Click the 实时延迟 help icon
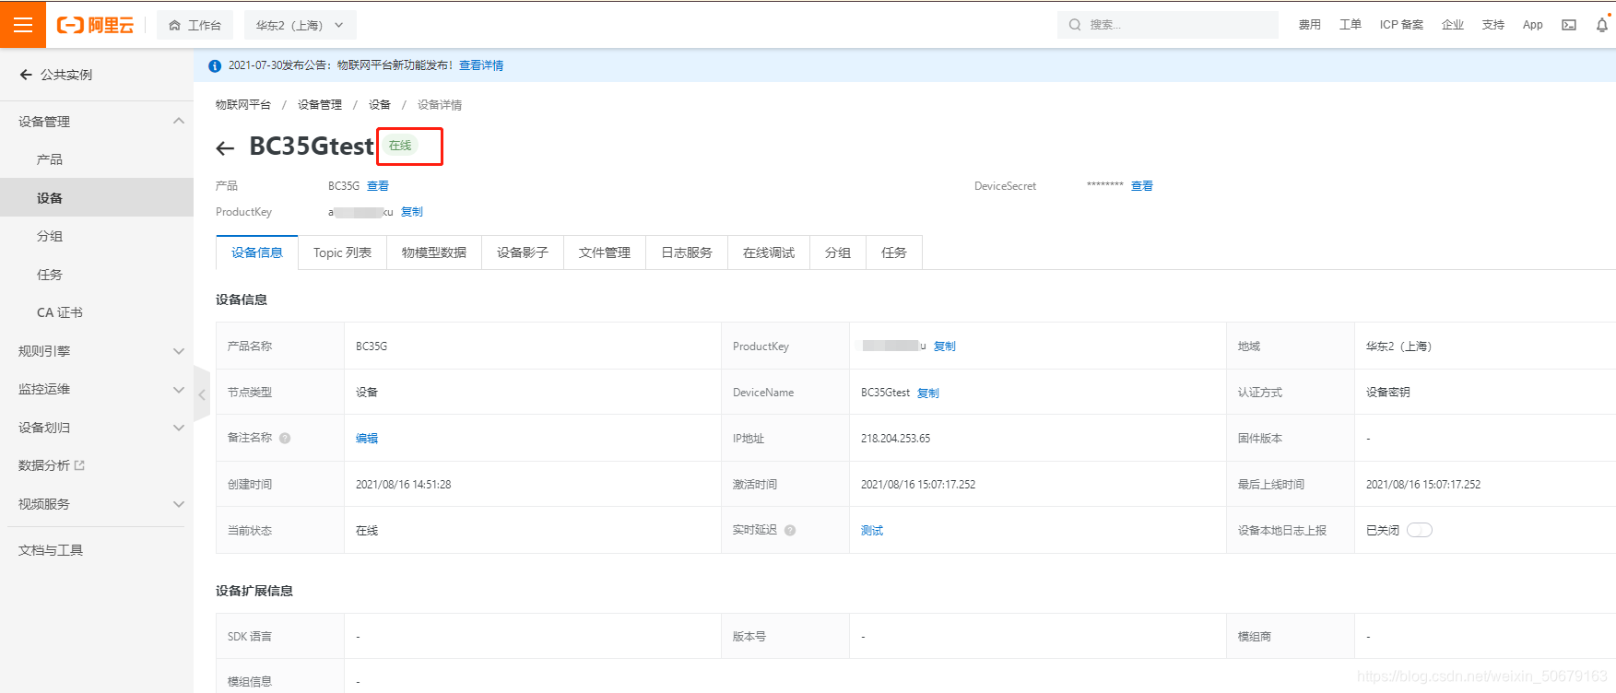 (x=790, y=530)
